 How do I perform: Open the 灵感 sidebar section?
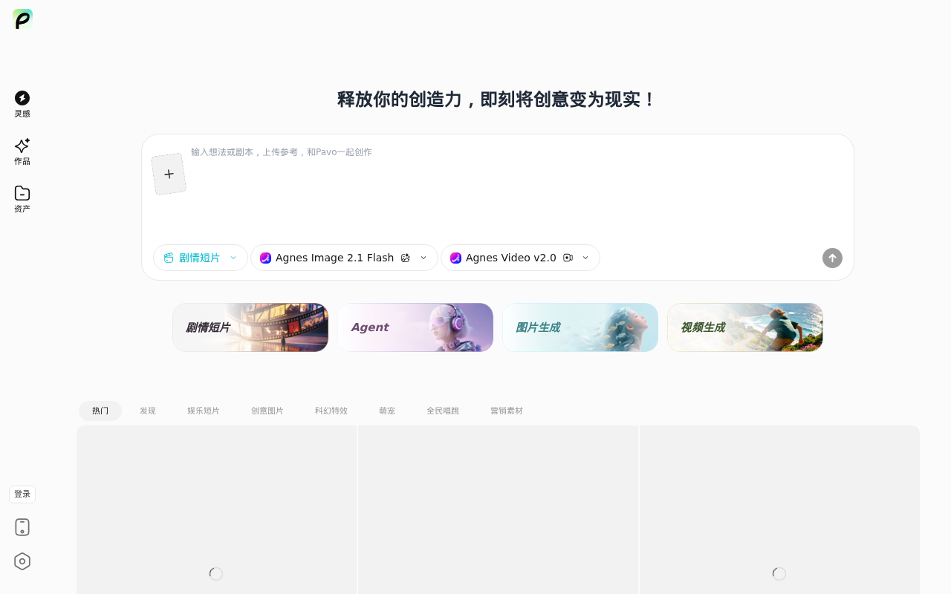tap(22, 104)
